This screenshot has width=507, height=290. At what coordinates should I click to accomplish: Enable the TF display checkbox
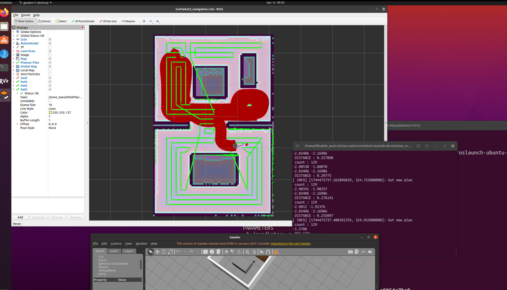(50, 47)
